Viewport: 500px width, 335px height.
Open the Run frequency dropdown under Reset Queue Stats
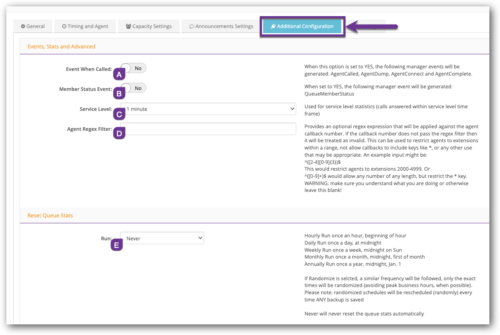[162, 238]
